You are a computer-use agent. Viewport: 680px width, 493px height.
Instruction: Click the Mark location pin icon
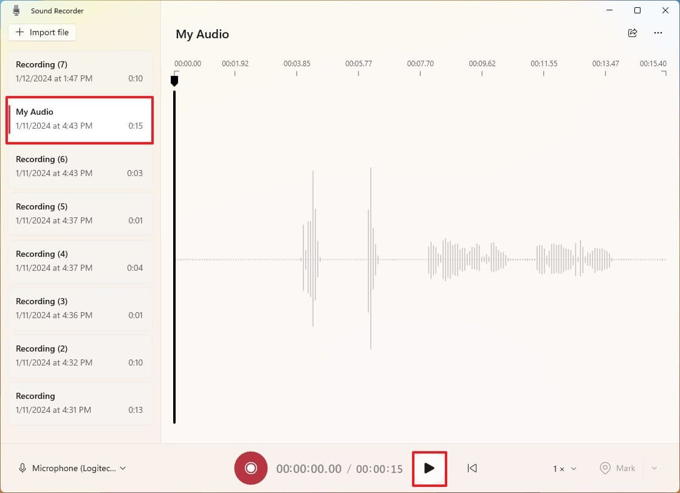605,468
